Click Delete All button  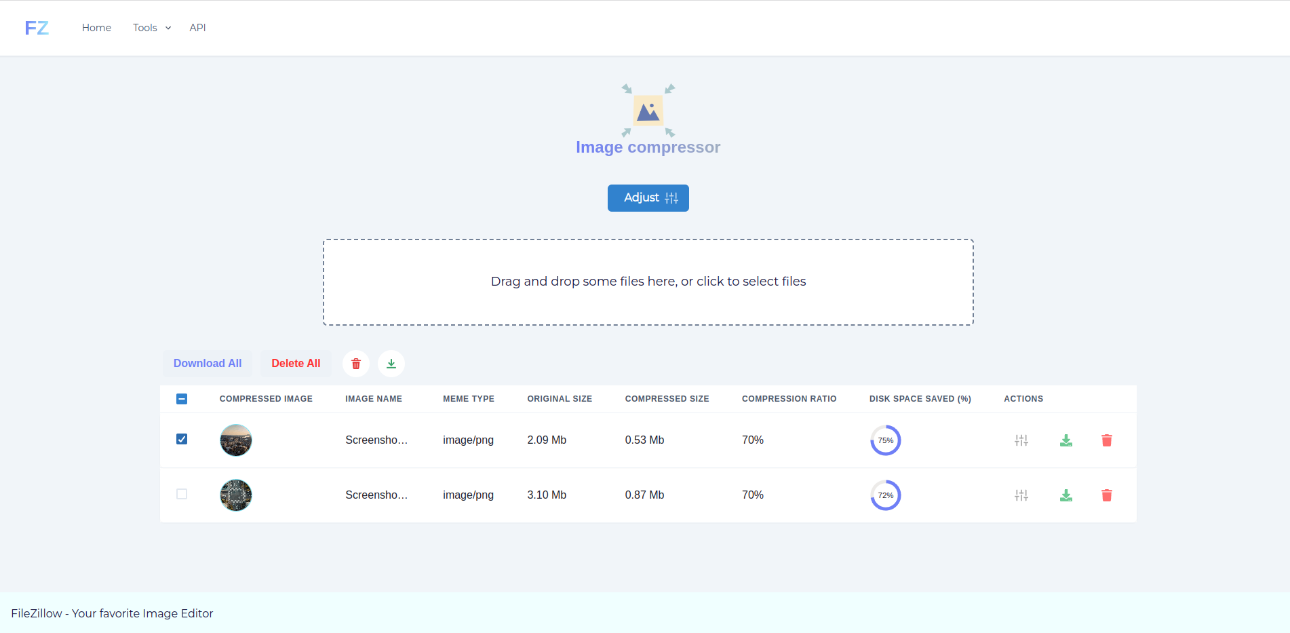coord(296,364)
